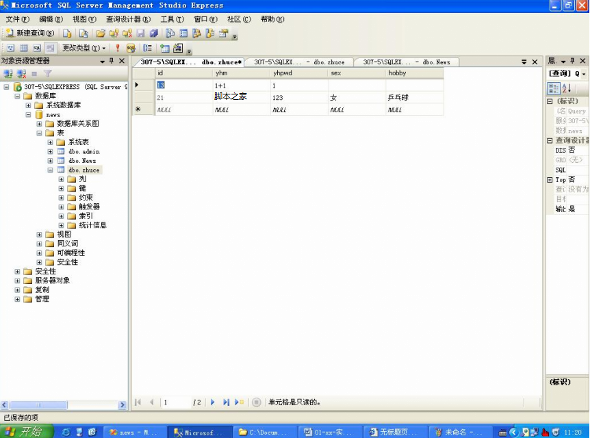Click the red exclamation Execute SQL icon
The image size is (590, 438).
(118, 48)
